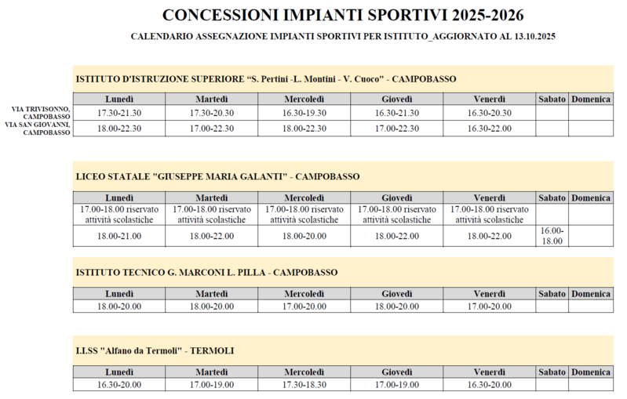Click the 17.30-18.30 cell in Termoli table
This screenshot has height=399, width=627.
[x=304, y=384]
